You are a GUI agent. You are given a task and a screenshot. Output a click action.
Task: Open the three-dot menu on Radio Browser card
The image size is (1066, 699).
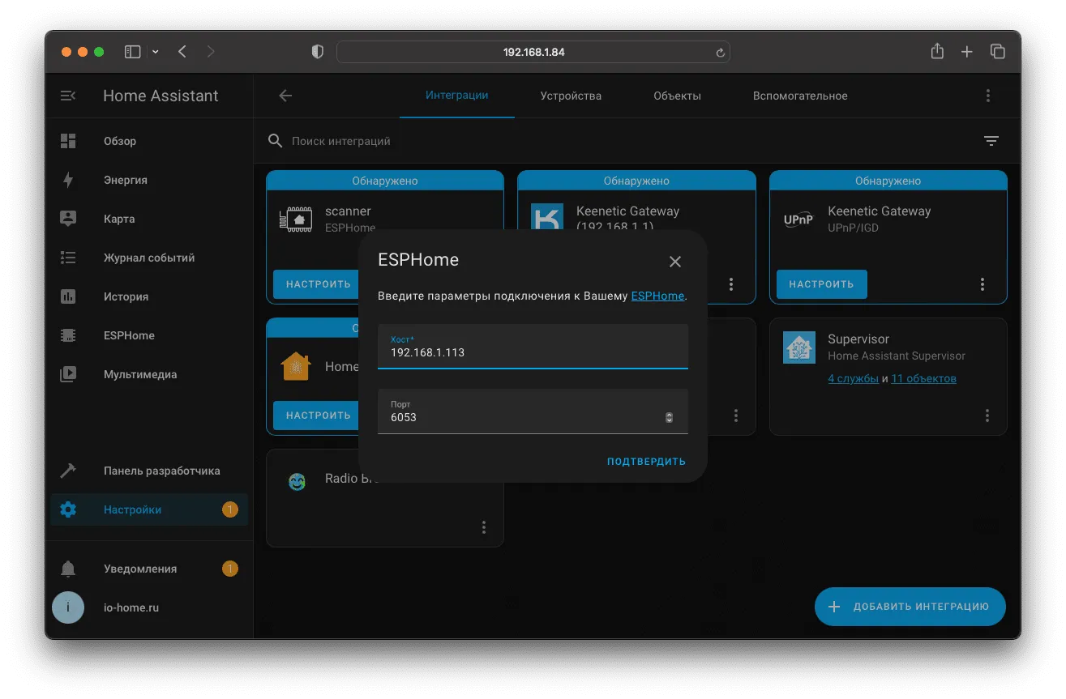(484, 527)
